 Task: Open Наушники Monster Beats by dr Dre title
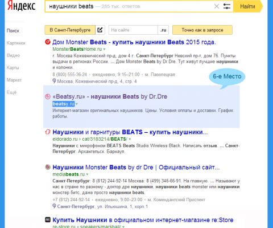point(136,168)
